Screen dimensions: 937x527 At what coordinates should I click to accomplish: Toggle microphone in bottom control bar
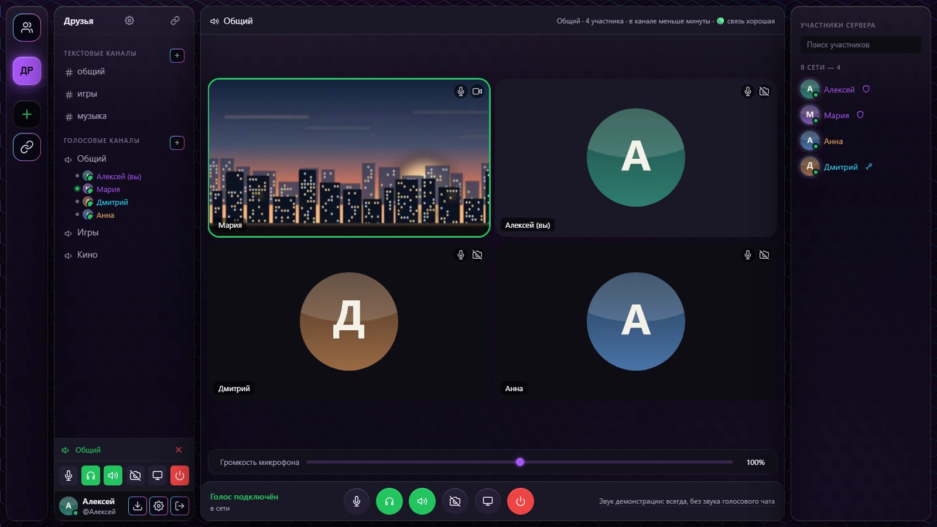click(357, 501)
